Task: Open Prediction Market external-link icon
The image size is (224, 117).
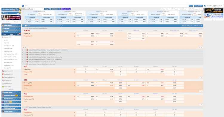Action: 20,96
